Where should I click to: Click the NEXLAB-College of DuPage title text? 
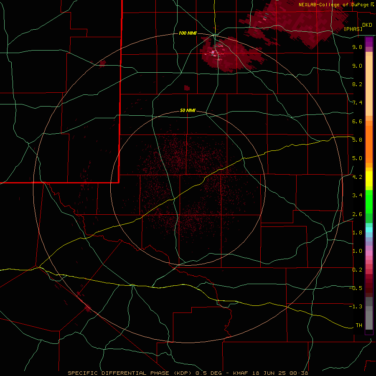(x=334, y=5)
